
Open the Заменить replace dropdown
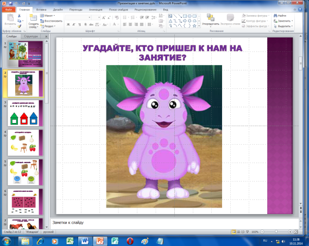283,21
